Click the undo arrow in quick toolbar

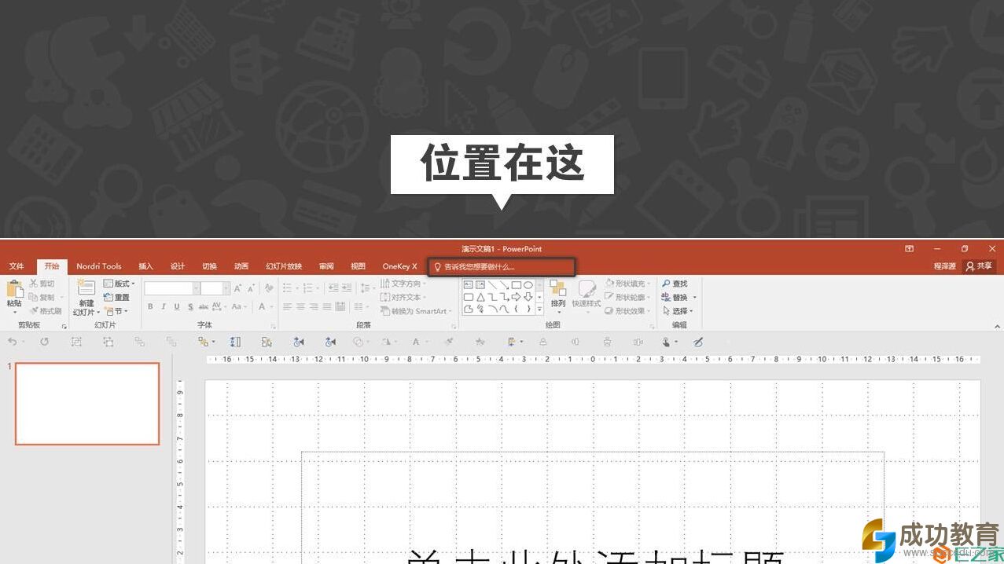click(12, 342)
